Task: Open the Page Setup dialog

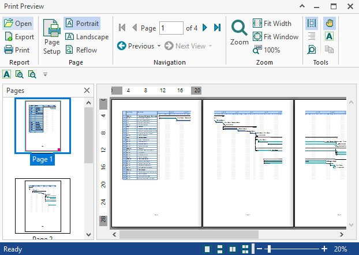Action: [x=51, y=37]
